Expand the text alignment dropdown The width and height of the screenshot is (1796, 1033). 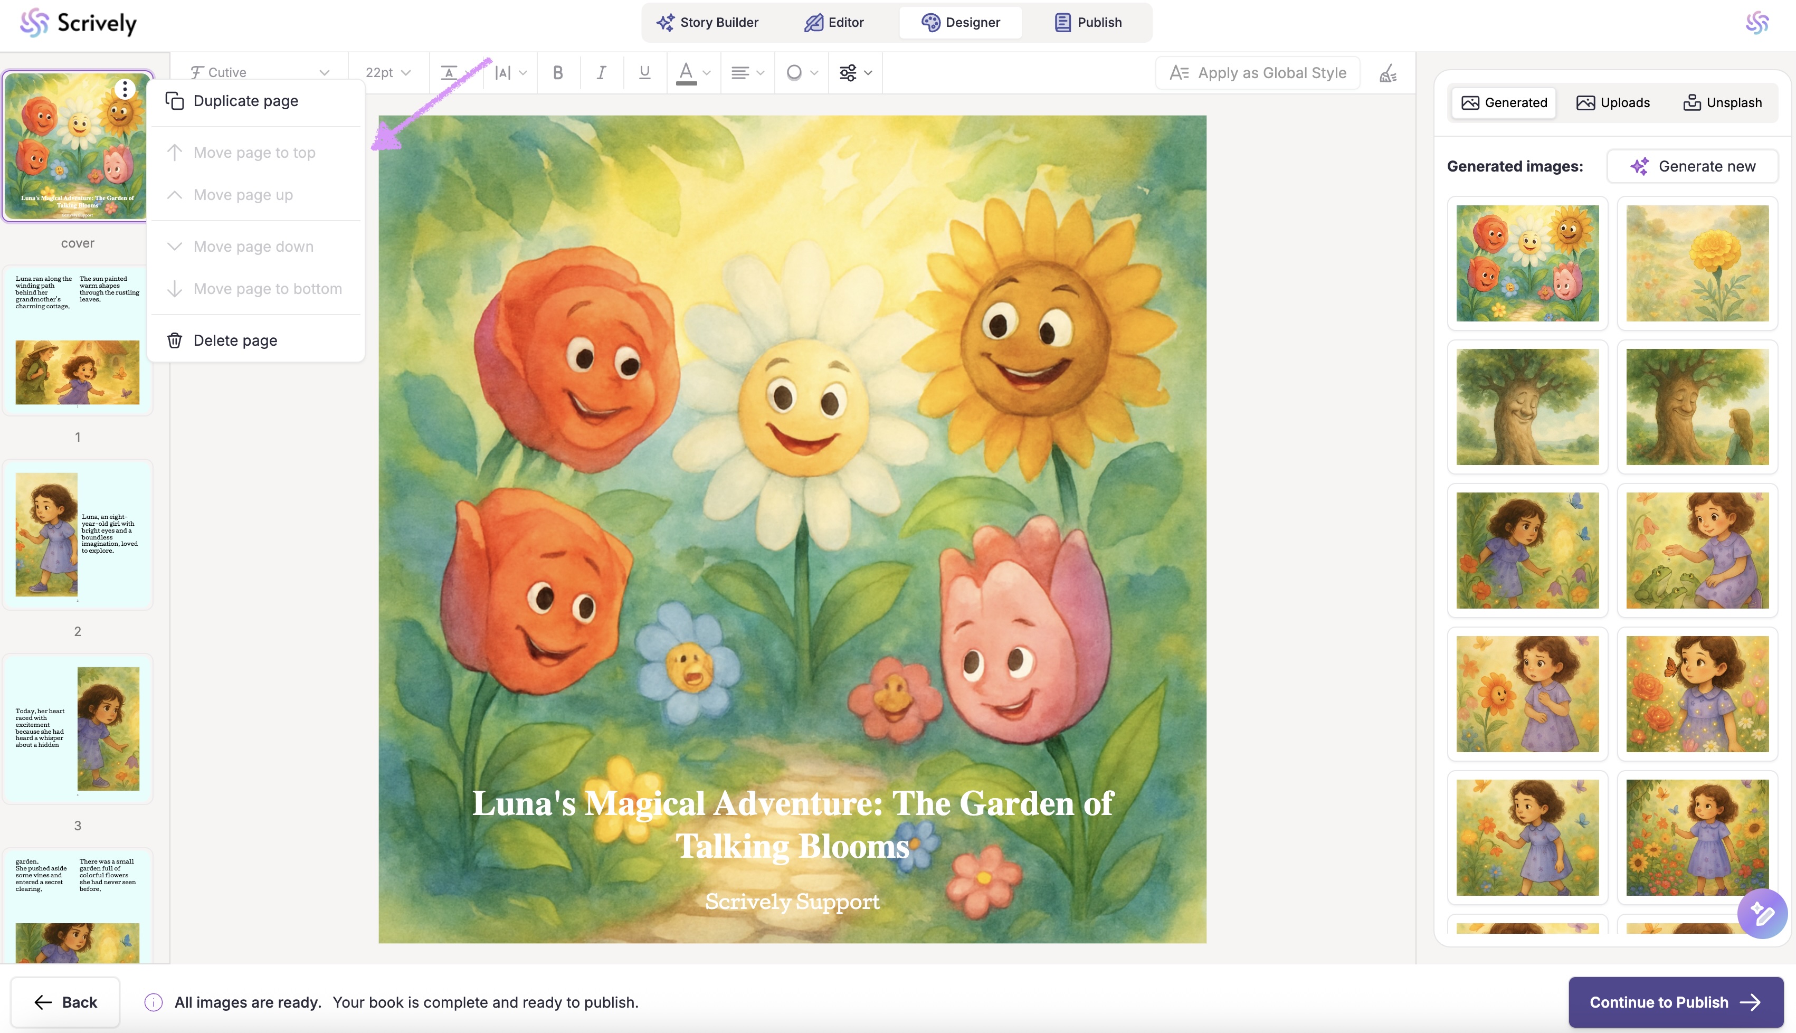(747, 72)
